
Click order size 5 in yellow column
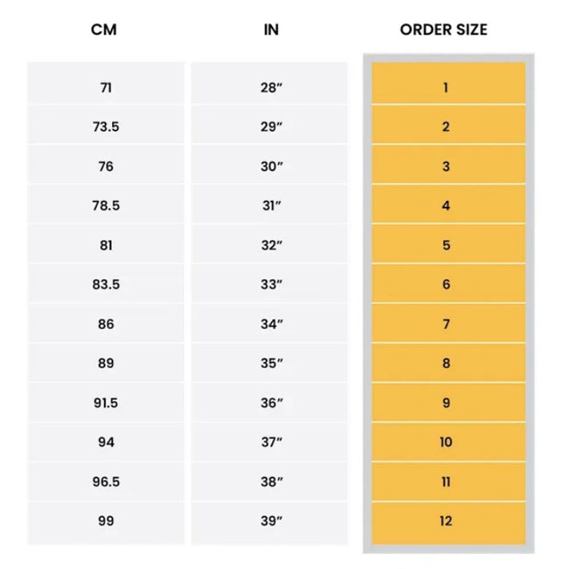446,245
